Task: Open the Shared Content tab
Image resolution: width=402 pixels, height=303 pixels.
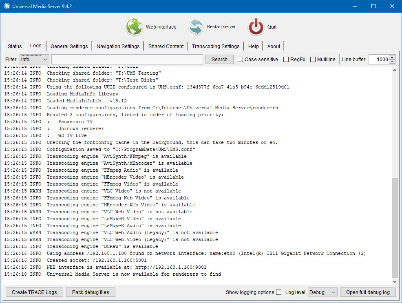Action: click(166, 46)
